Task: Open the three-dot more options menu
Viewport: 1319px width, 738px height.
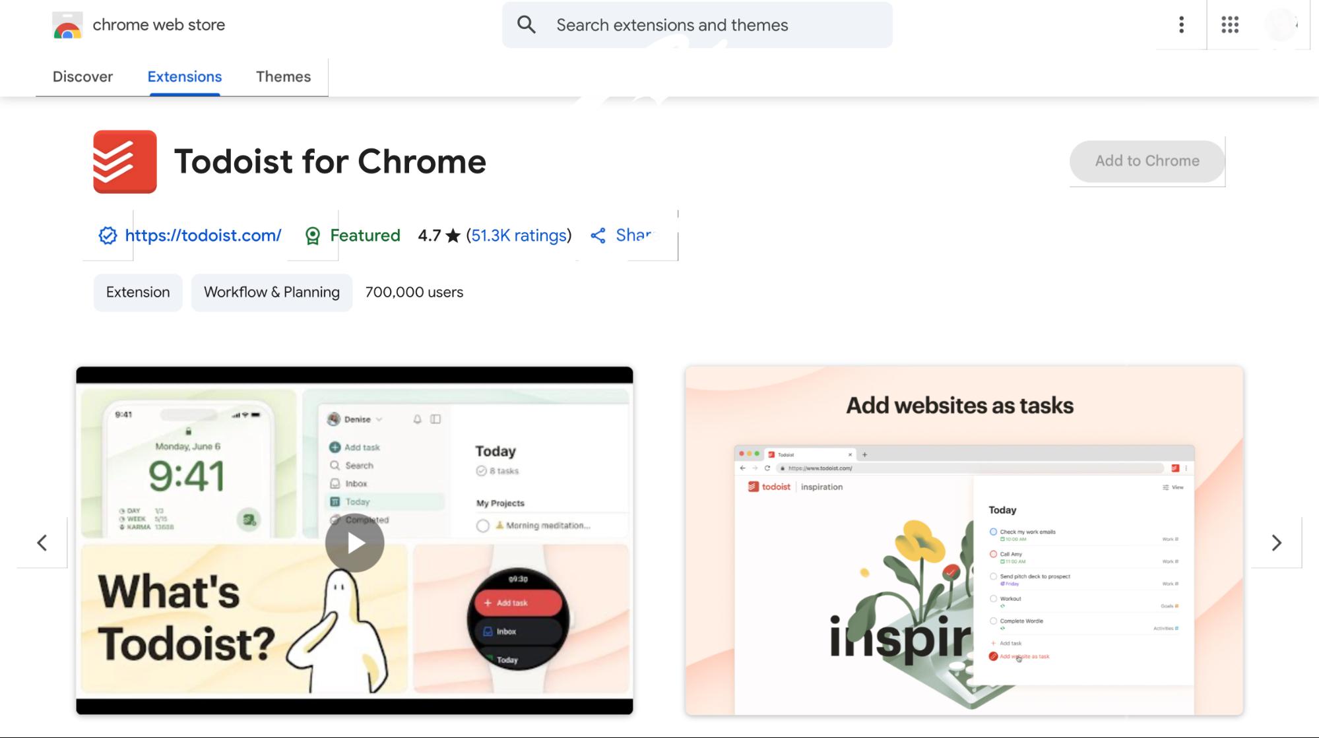Action: (x=1181, y=25)
